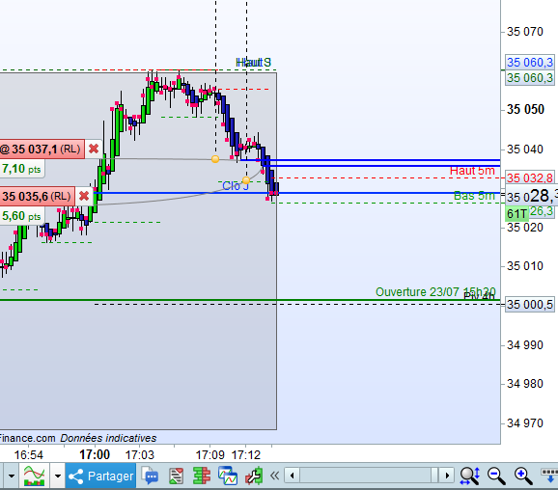Click auto-fit zoom magnifier icon
This screenshot has height=490, width=558.
coord(470,476)
